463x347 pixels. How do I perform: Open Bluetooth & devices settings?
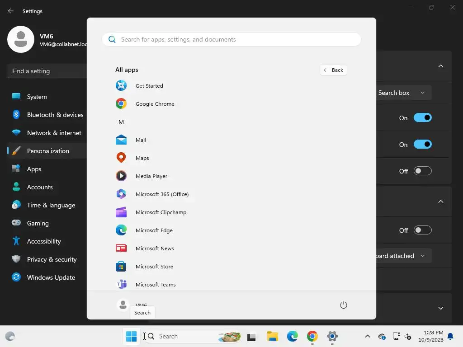pos(47,115)
